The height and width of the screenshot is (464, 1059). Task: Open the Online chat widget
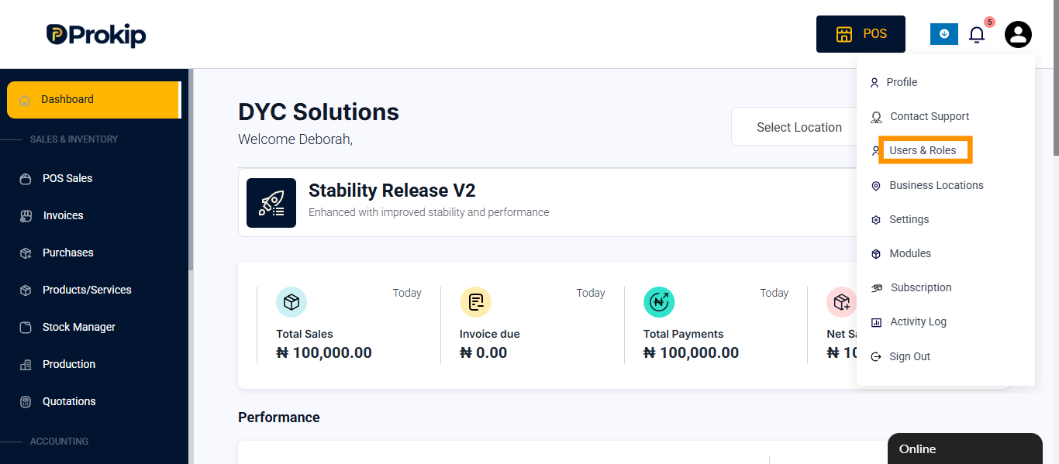964,449
